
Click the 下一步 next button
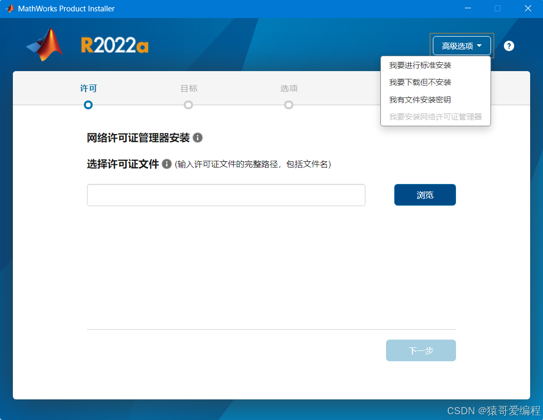[x=421, y=350]
